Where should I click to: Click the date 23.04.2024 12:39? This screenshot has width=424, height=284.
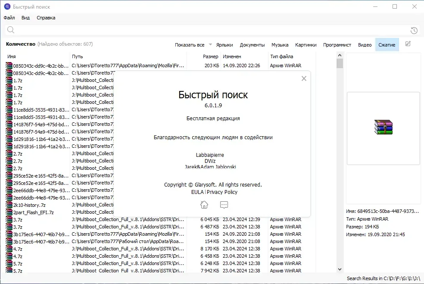(x=241, y=219)
